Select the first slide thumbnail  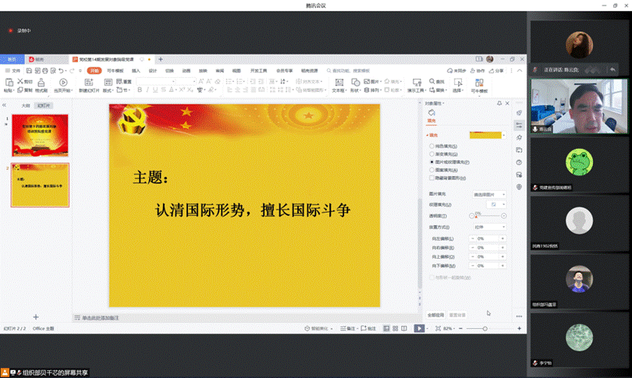point(40,134)
